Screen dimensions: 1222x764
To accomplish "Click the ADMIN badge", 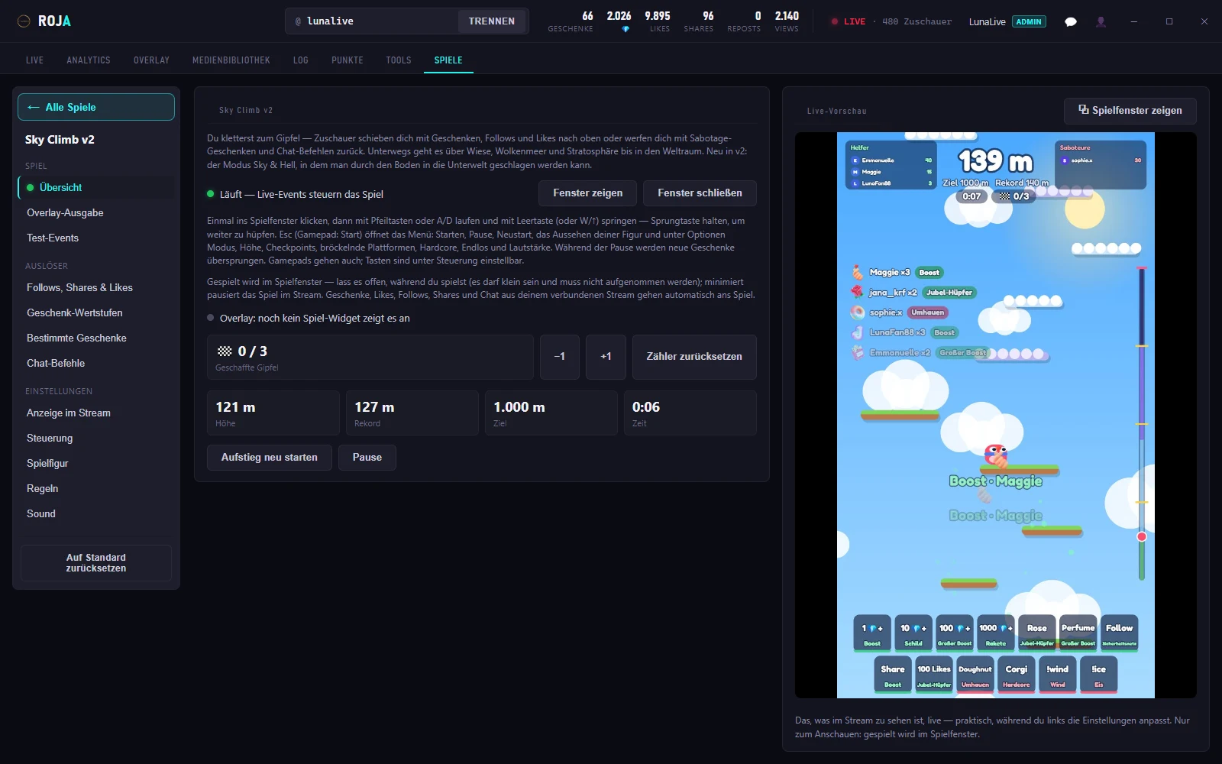I will pos(1029,21).
